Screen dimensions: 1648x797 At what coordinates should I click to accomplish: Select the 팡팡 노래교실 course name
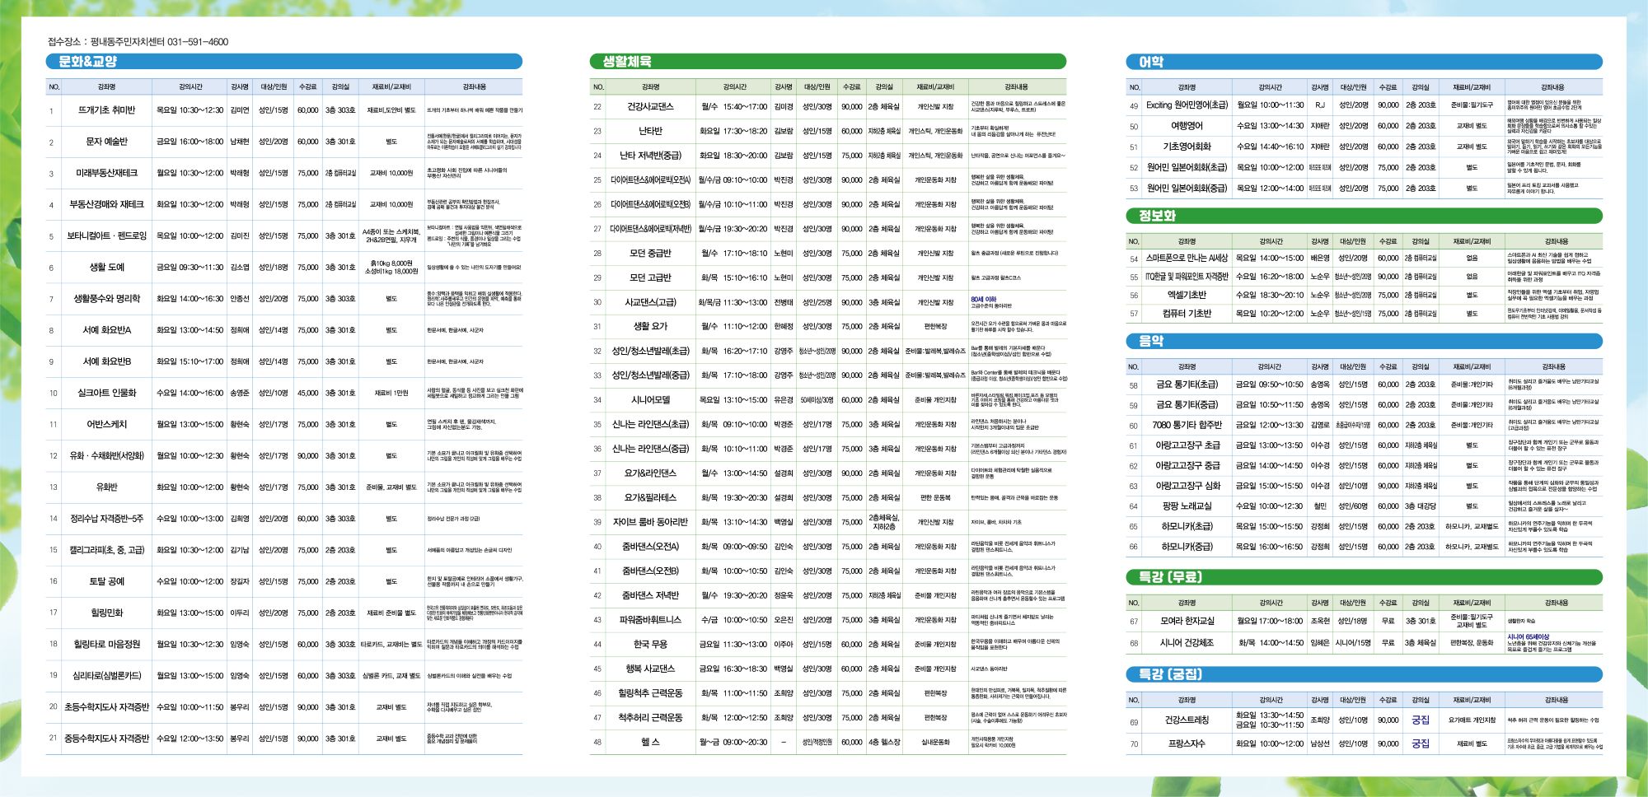(1187, 506)
